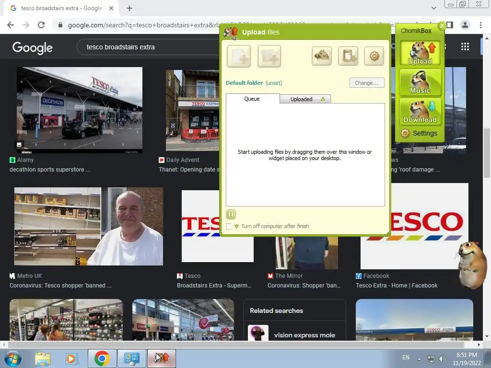Click the Chrome address bar URL
491x368 pixels.
pyautogui.click(x=143, y=25)
